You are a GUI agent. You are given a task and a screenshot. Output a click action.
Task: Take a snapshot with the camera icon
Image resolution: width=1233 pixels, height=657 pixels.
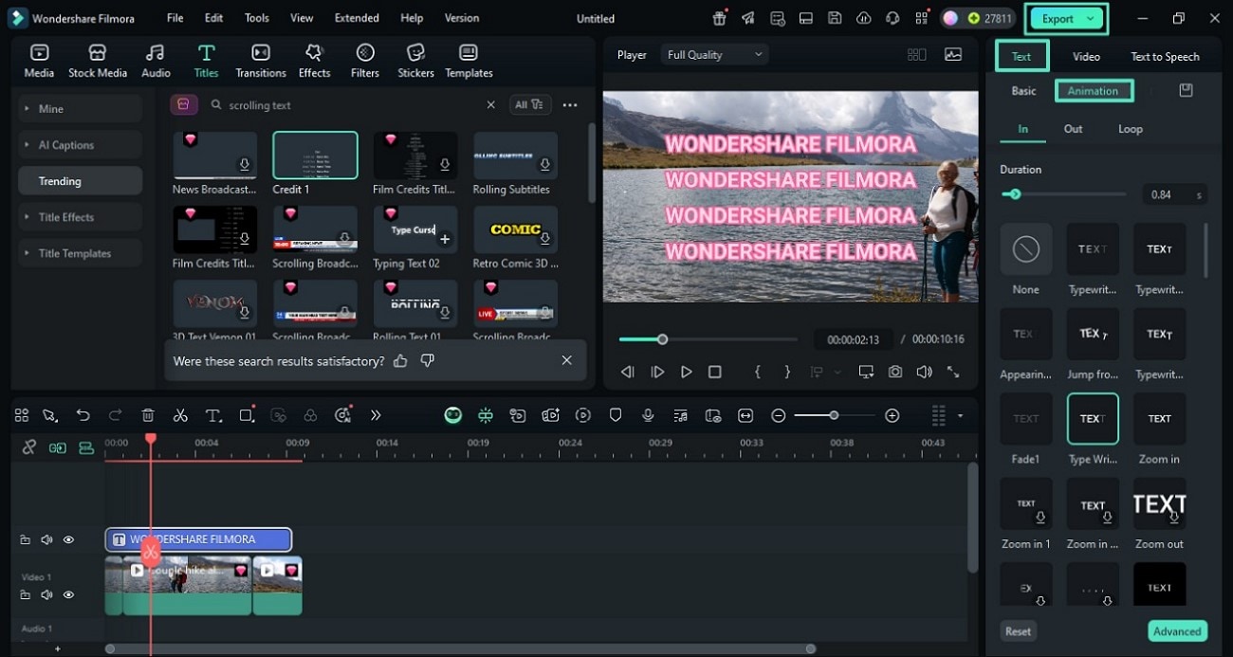(x=895, y=373)
